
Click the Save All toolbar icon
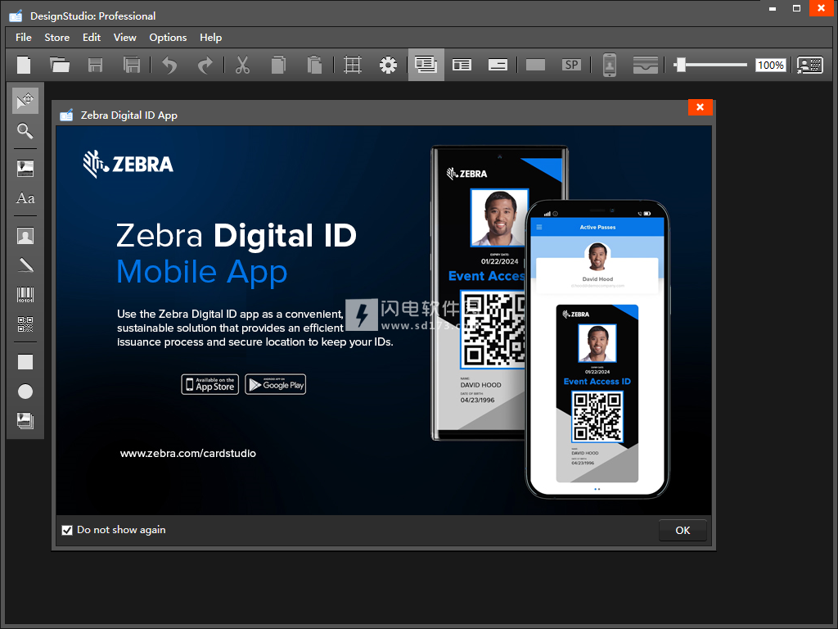(132, 66)
